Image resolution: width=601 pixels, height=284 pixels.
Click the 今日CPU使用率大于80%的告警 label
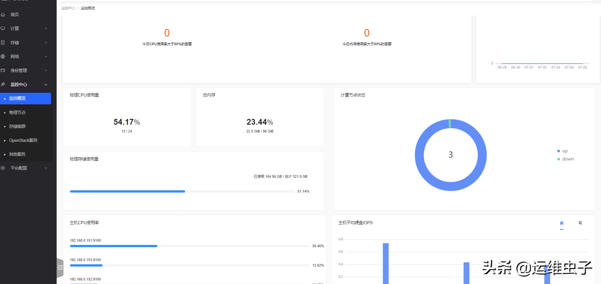click(167, 44)
